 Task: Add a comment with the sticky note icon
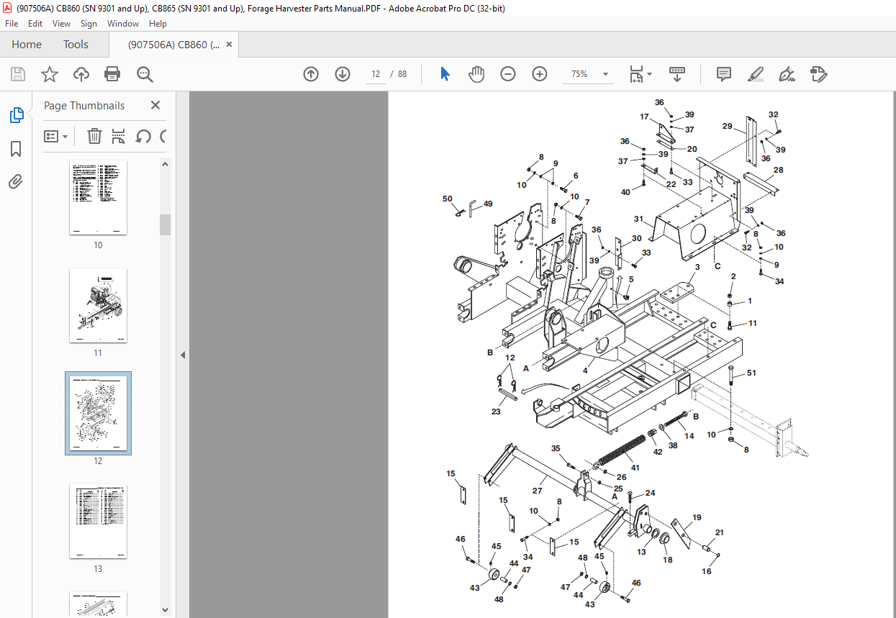tap(724, 74)
